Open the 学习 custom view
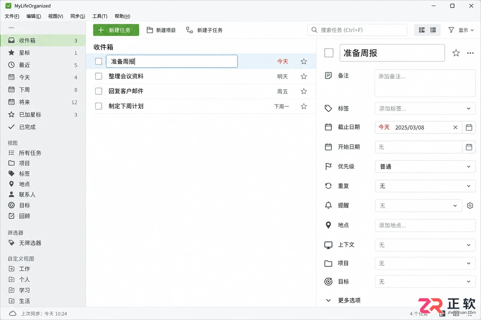Screen dimensions: 481x320 (43, 290)
